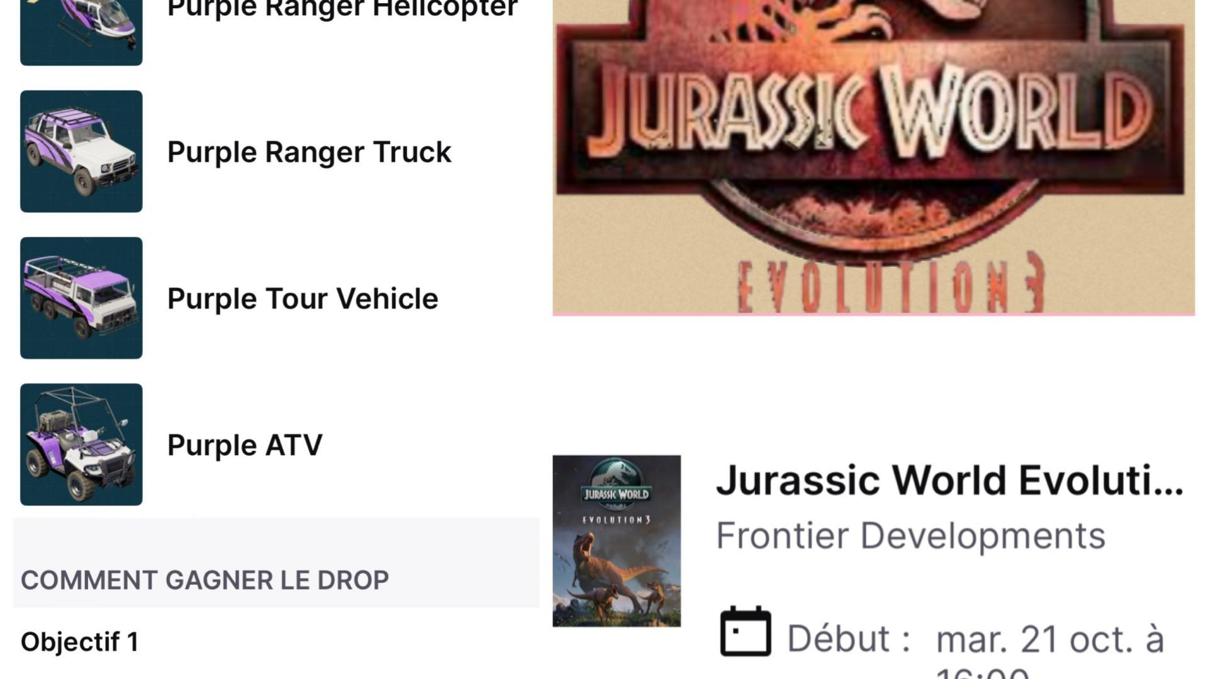Select the Purple Tour Vehicle text
The image size is (1208, 679).
tap(303, 299)
